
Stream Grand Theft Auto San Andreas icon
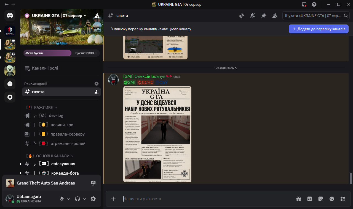(x=93, y=183)
